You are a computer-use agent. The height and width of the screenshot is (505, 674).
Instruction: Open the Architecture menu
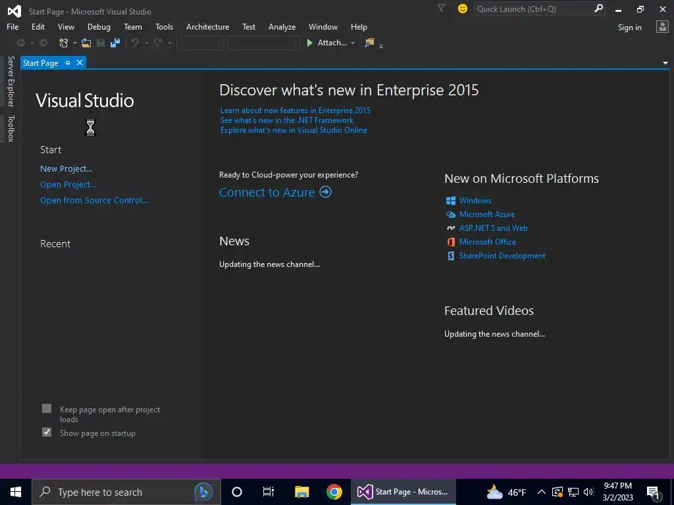pos(207,27)
